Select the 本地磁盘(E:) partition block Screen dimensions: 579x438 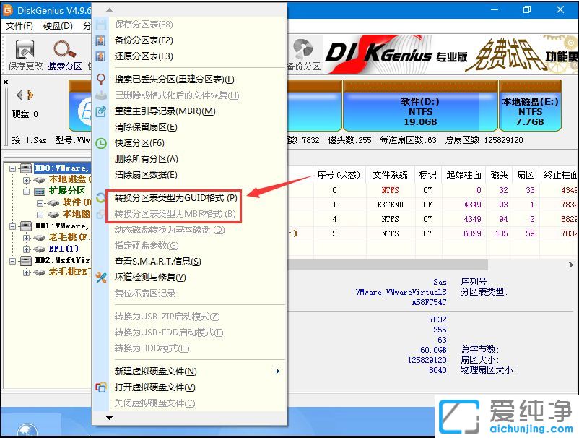click(x=531, y=112)
